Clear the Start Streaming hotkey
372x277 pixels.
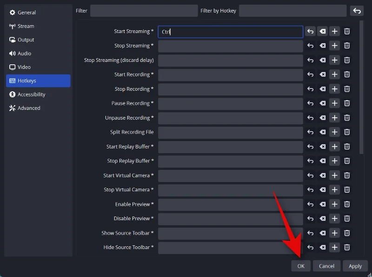coord(322,31)
